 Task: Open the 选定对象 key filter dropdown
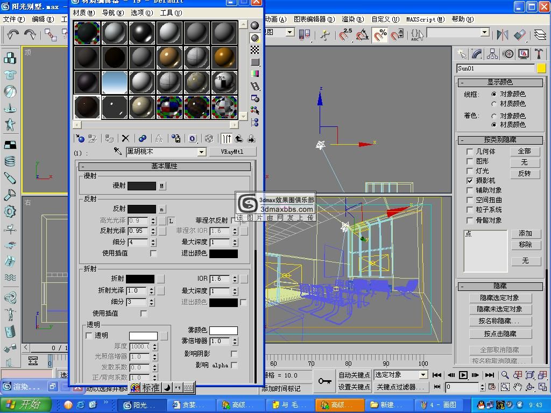tap(423, 375)
